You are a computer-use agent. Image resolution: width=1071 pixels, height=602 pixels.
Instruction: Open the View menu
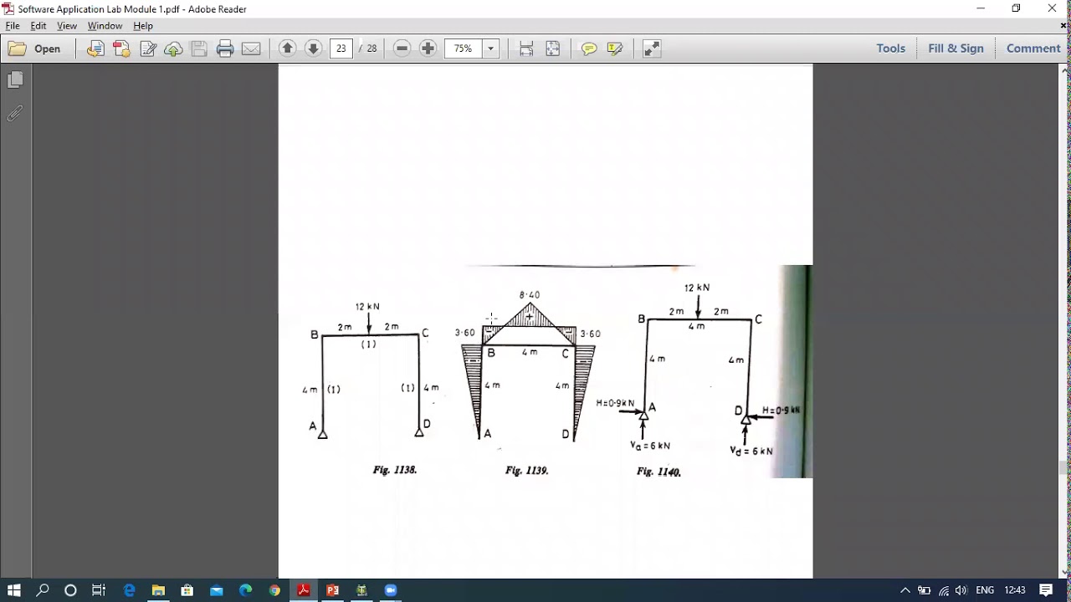(x=67, y=26)
